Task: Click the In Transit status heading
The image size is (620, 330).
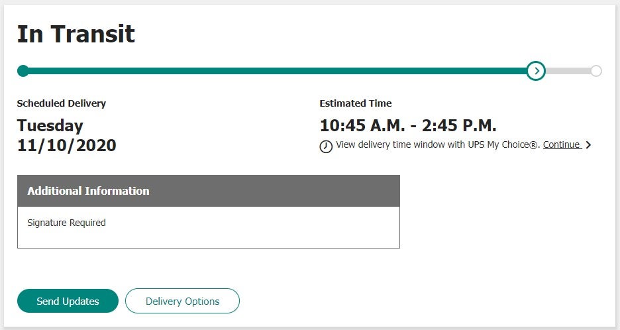Action: (76, 34)
